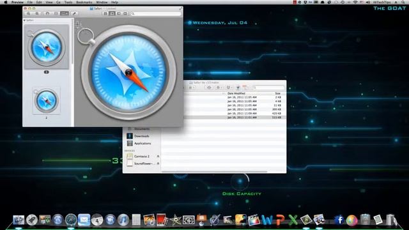
Task: Open Facebook icon in the Dock
Action: pos(339,220)
